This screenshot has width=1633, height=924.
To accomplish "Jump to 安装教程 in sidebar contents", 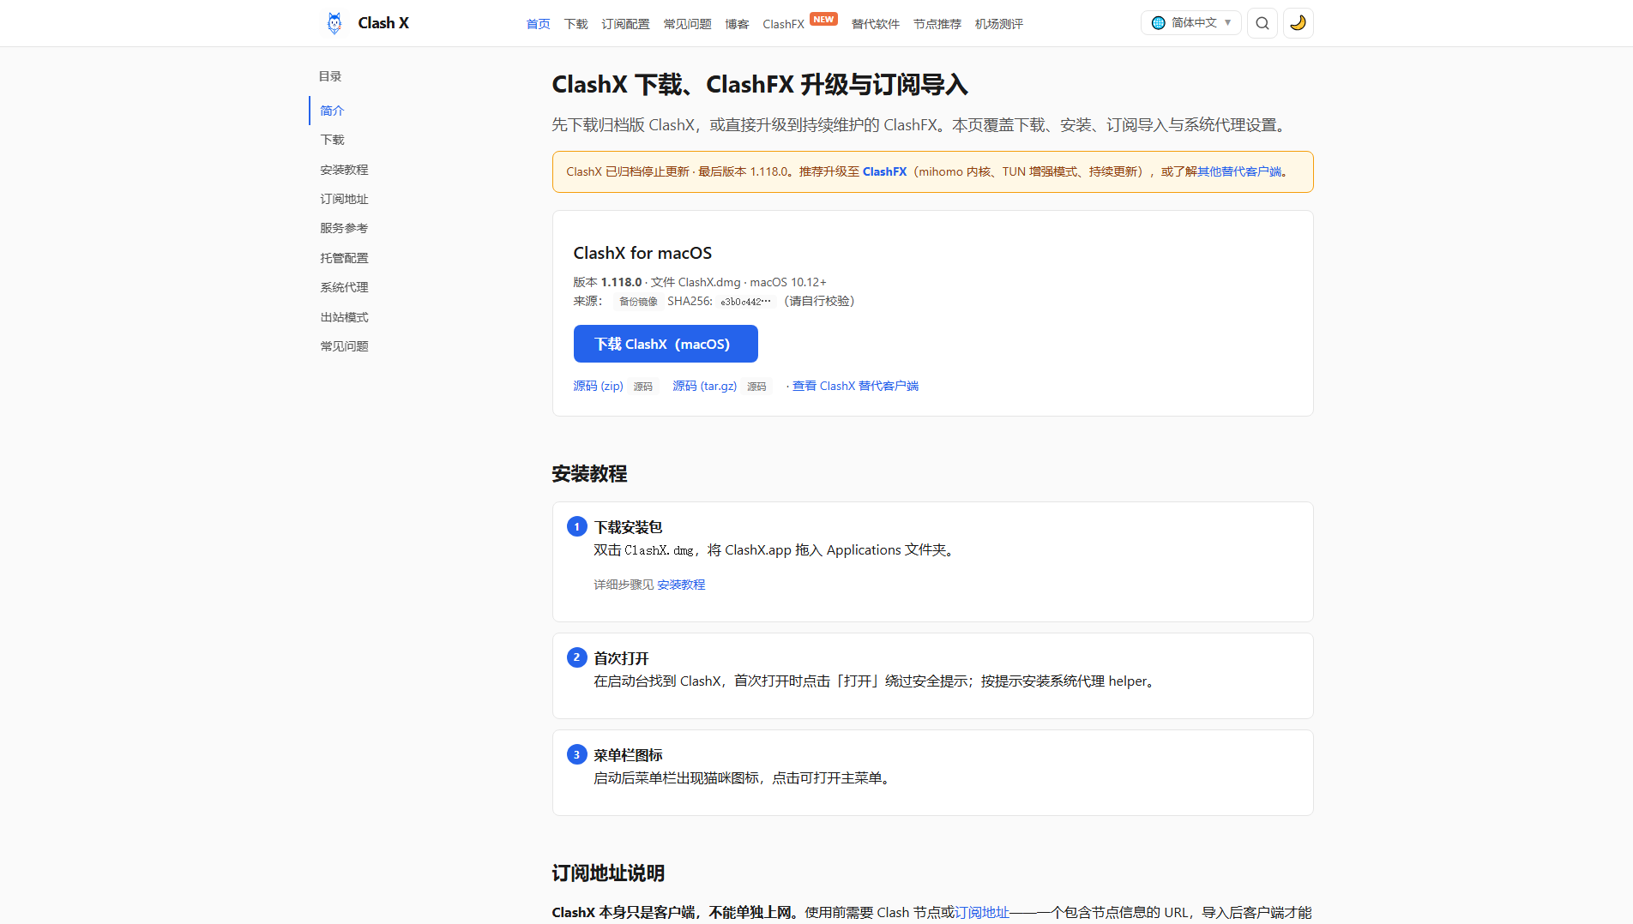I will [x=344, y=170].
